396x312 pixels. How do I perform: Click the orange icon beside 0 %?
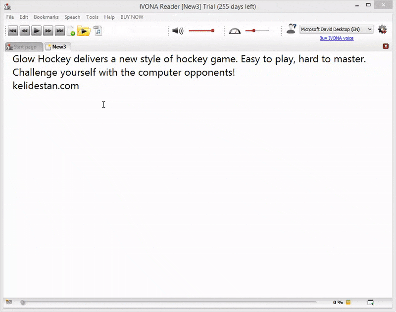[x=348, y=302]
